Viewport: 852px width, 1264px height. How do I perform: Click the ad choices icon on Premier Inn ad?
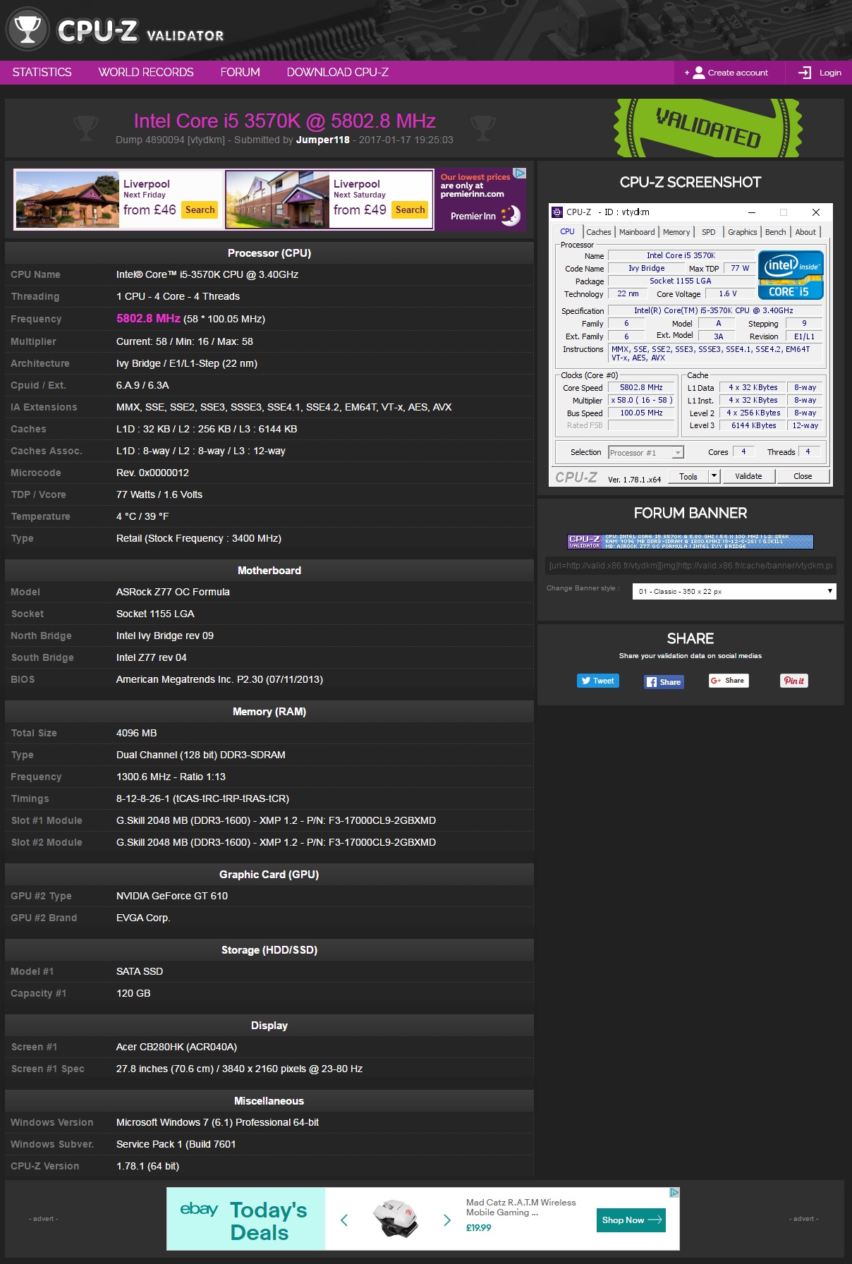pos(520,174)
